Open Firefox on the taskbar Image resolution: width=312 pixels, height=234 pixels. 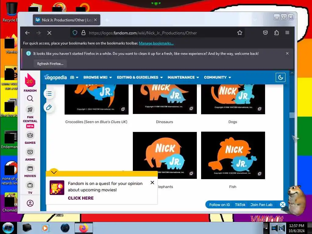[x=84, y=228]
